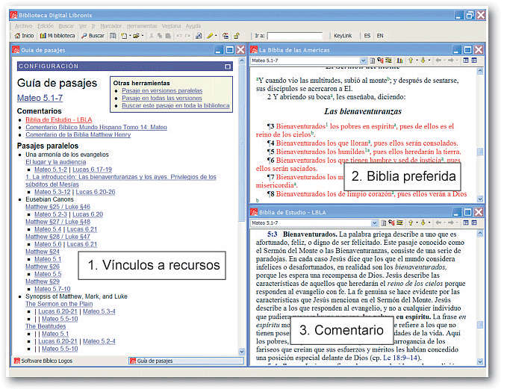Open The Sermon on the Plain link
The image size is (507, 389).
pos(59,304)
